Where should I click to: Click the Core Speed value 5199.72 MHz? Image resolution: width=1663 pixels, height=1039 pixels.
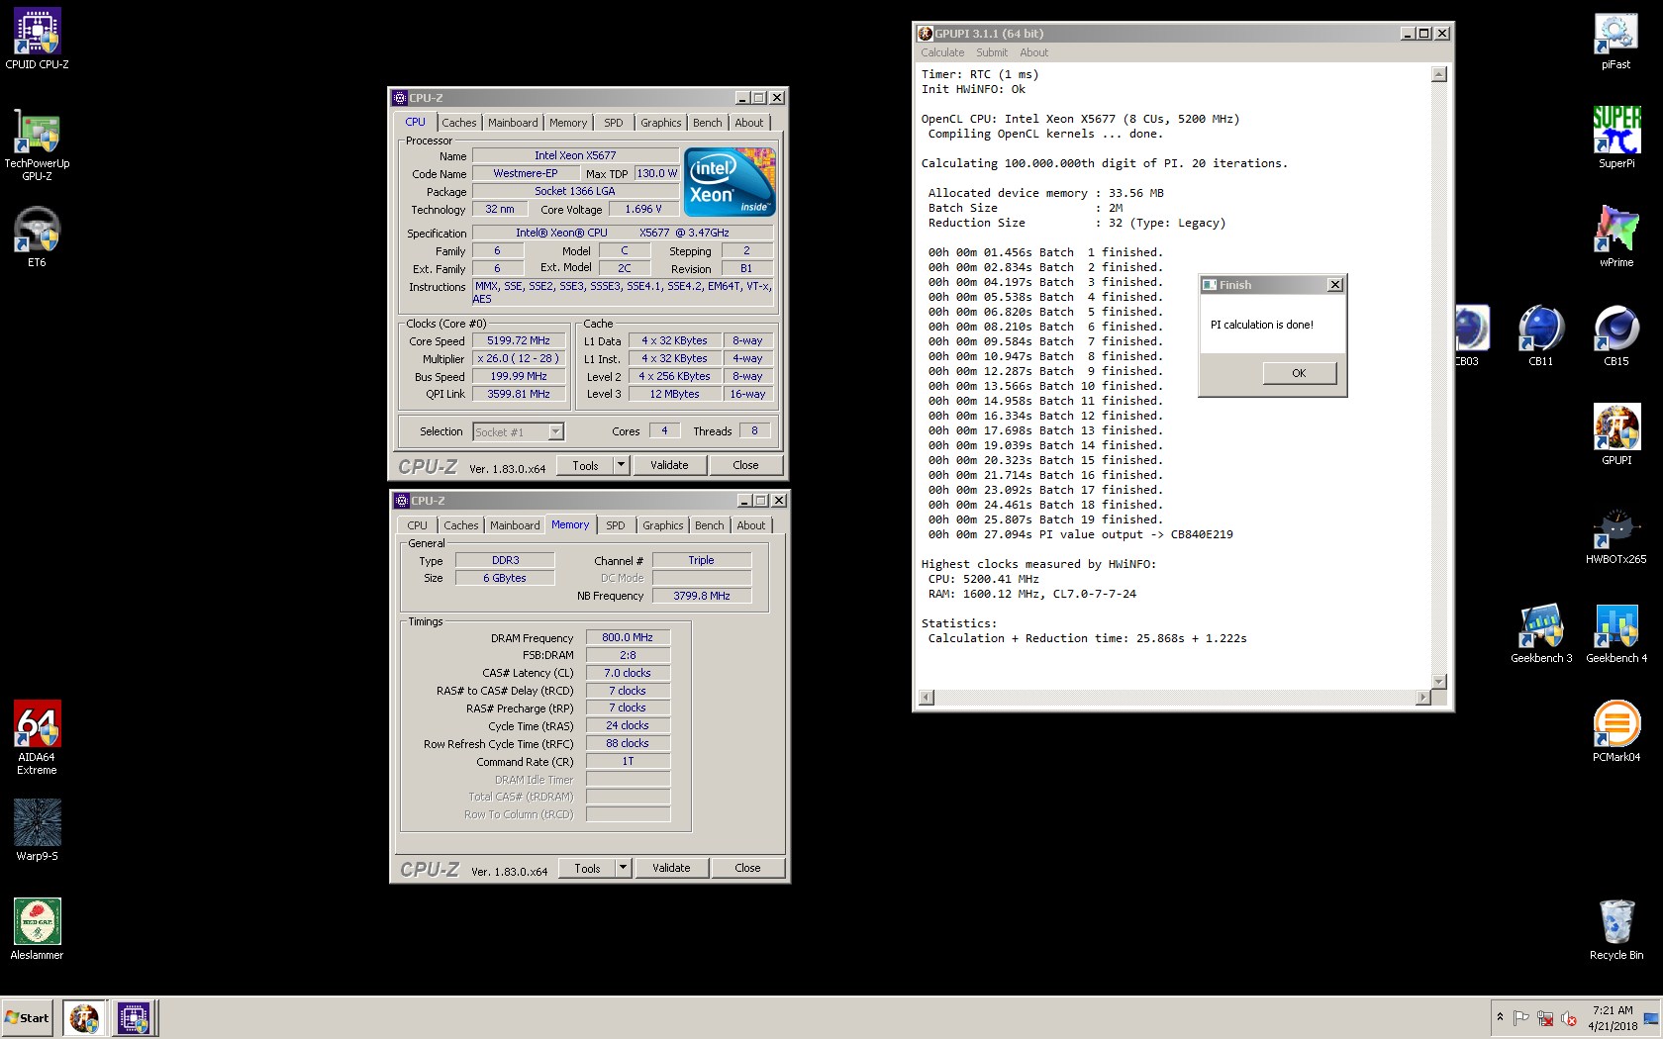point(519,340)
